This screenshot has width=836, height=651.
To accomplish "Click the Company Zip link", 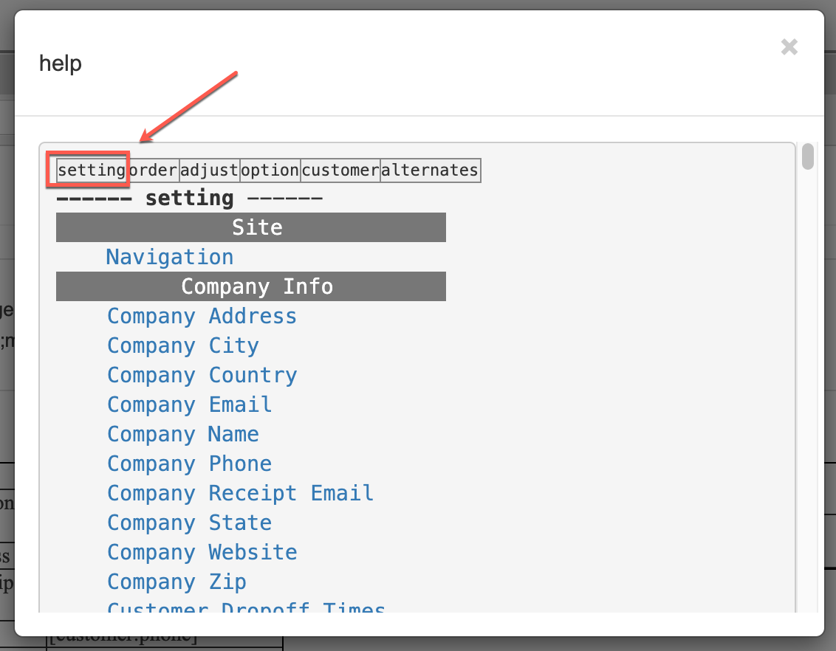I will click(177, 582).
